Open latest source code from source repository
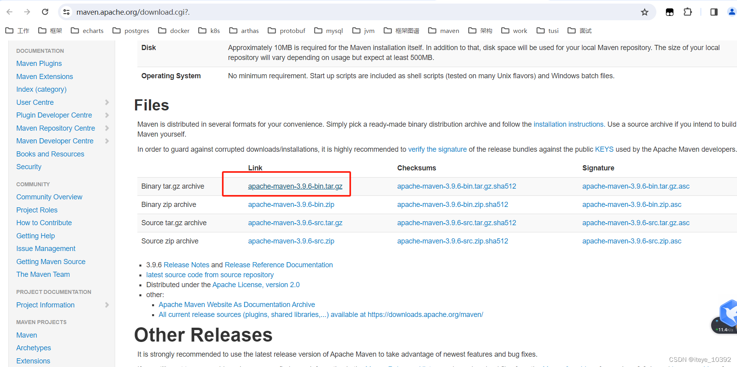 click(210, 275)
